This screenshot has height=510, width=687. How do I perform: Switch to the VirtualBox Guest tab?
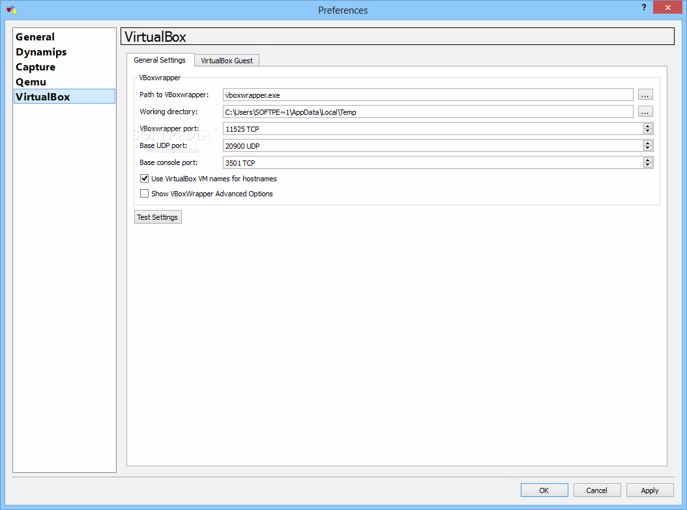click(227, 61)
